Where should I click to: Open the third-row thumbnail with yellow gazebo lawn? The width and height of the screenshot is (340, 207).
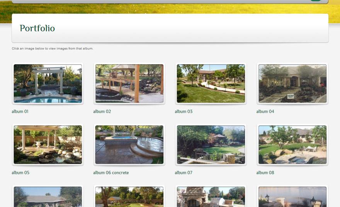(129, 197)
